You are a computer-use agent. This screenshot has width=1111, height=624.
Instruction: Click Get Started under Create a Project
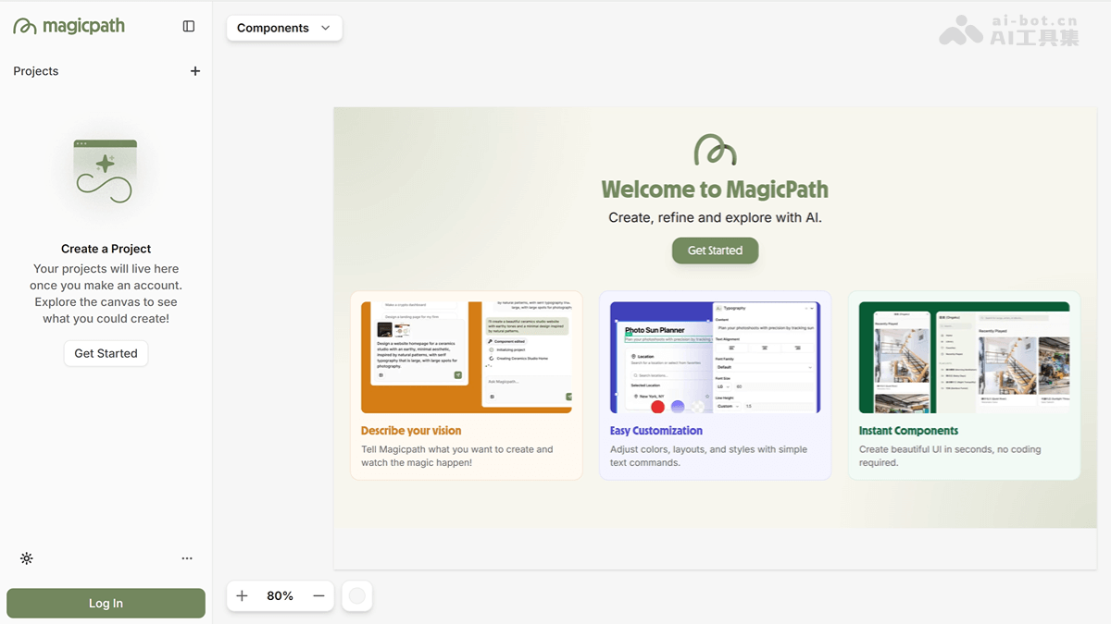coord(106,353)
